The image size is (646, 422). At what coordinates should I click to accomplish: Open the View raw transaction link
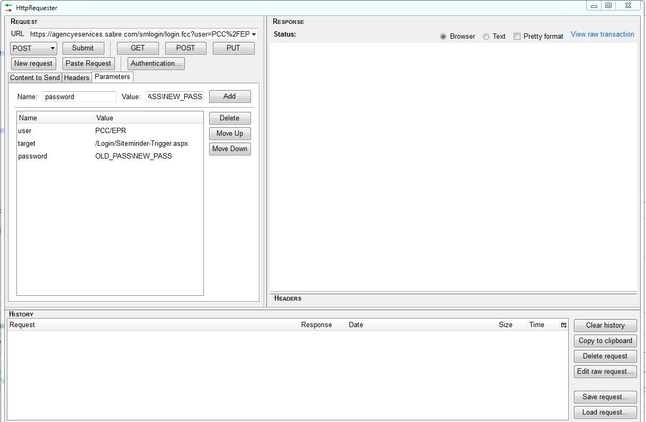click(602, 34)
